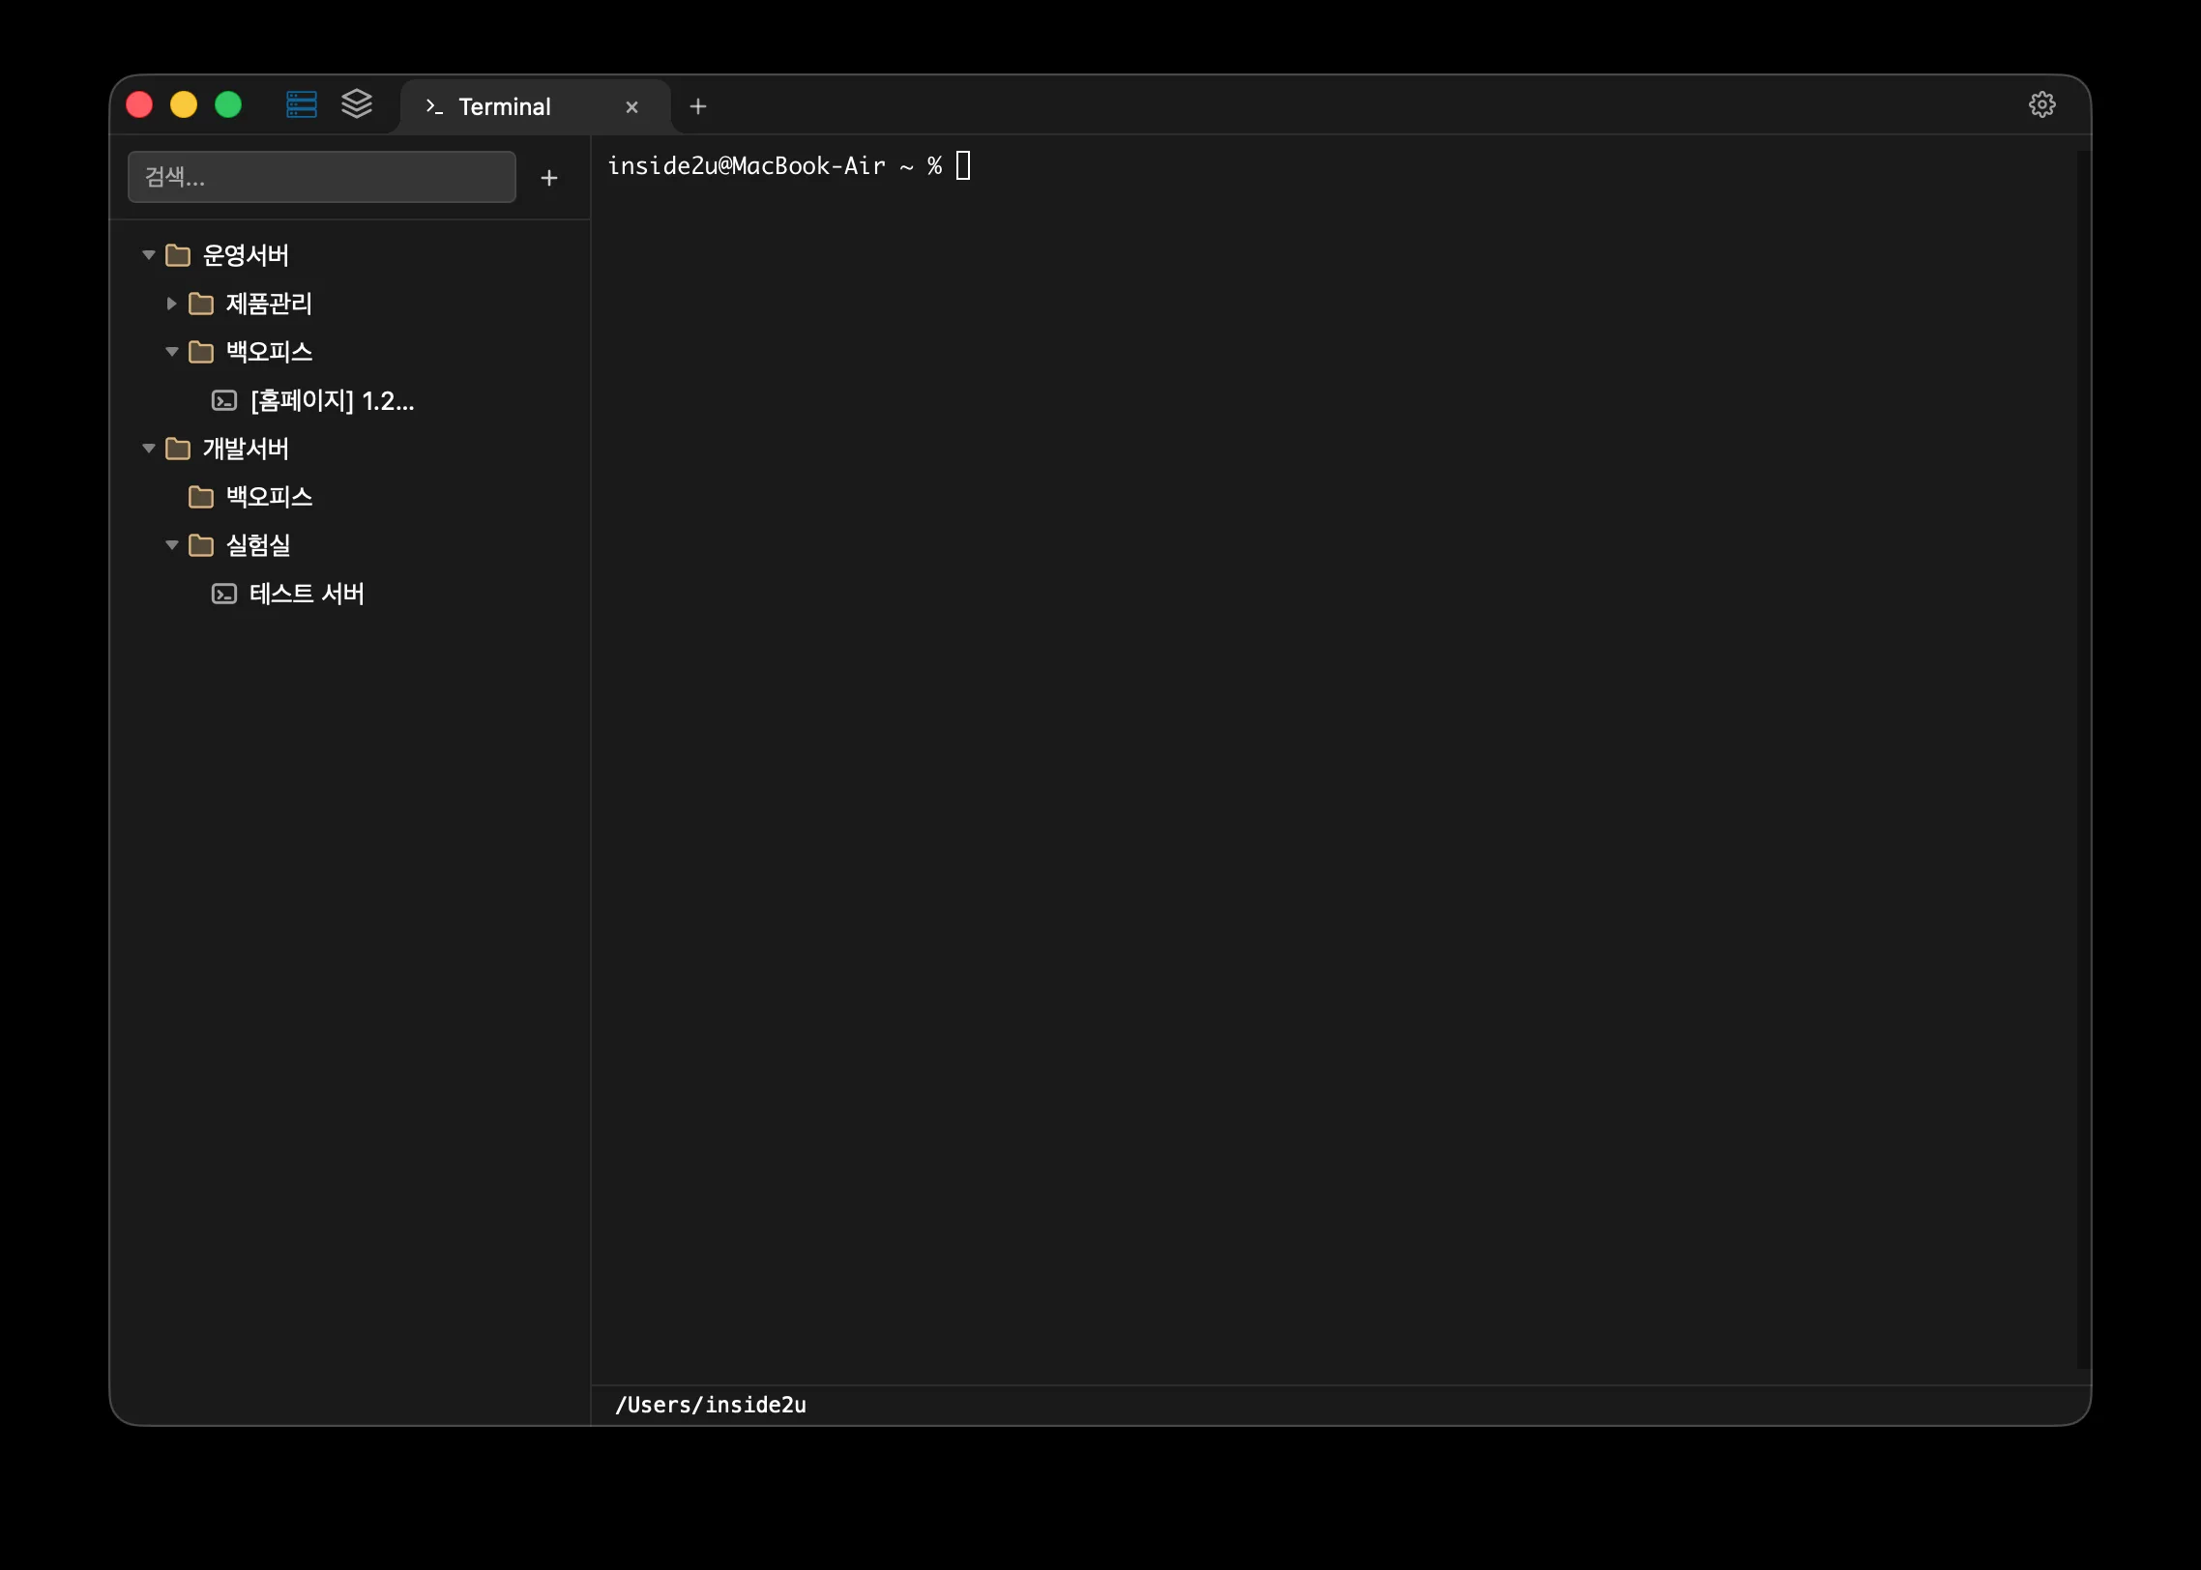
Task: Select 백오피스 folder under 개발서버
Action: (x=268, y=497)
